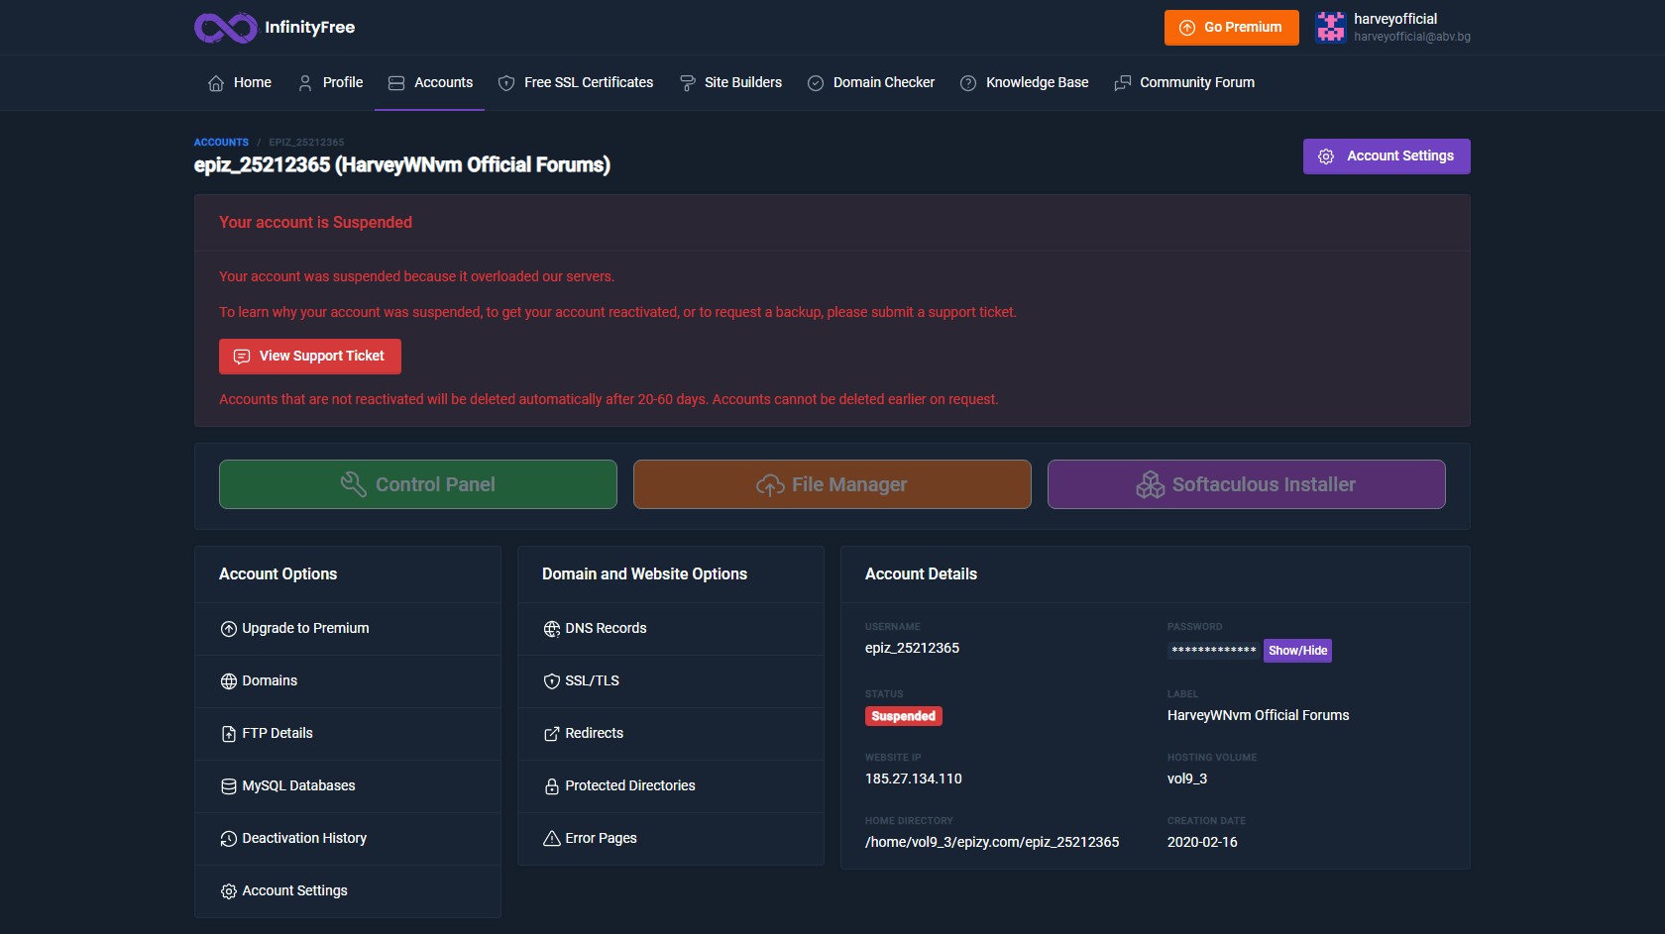
Task: Open the harveyofficial user avatar
Action: 1330,28
